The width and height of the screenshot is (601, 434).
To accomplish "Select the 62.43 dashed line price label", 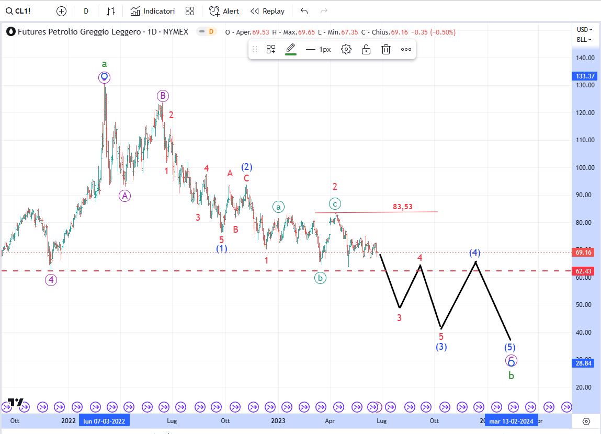I will click(x=583, y=271).
